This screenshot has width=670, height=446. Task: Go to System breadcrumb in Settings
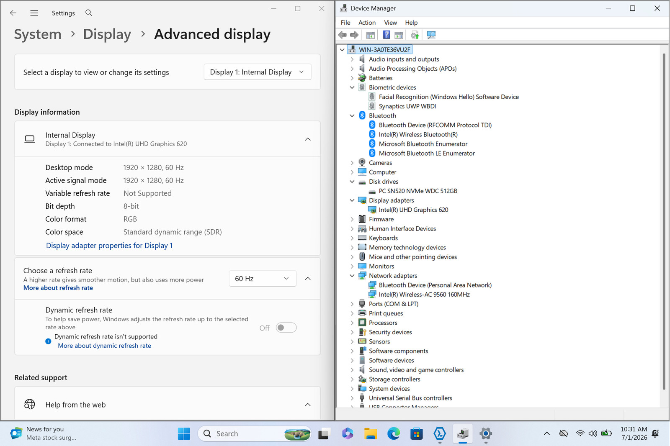click(38, 34)
